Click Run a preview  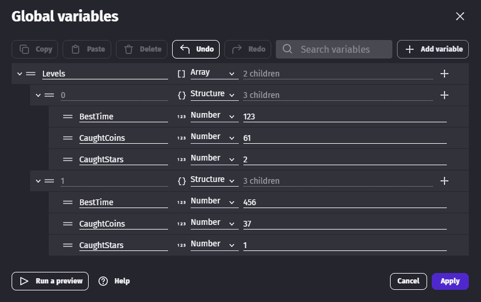click(x=50, y=281)
